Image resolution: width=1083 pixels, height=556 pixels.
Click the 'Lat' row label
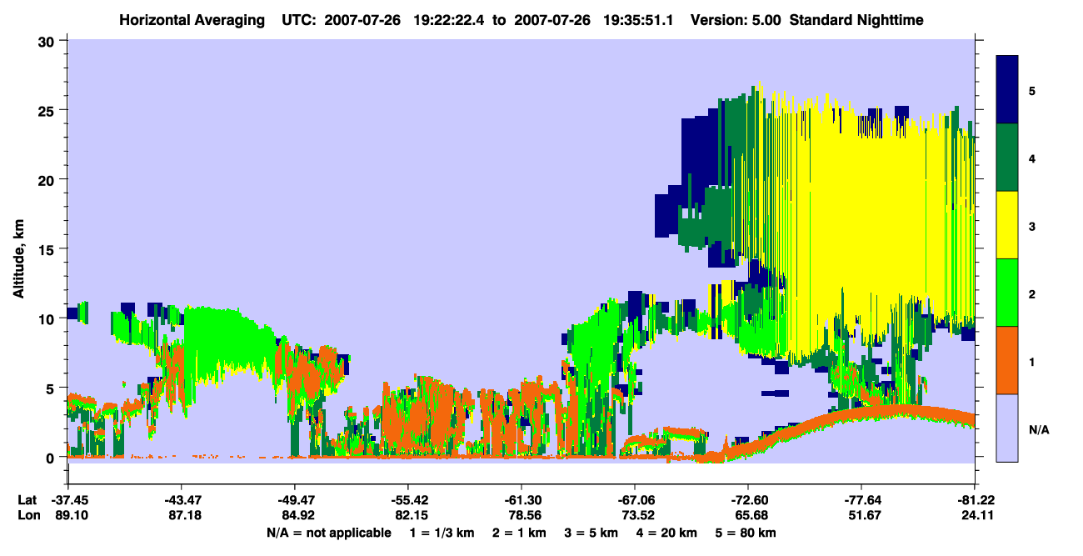coord(27,500)
